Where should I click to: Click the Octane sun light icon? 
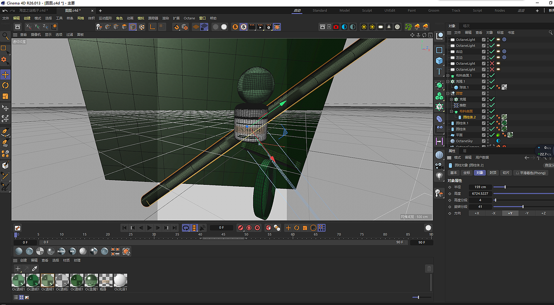tap(364, 27)
